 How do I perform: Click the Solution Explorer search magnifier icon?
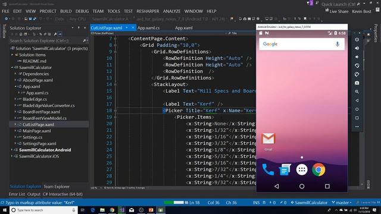click(x=85, y=41)
